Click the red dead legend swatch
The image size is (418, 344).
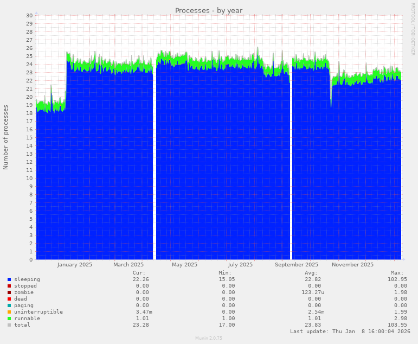[x=9, y=299]
